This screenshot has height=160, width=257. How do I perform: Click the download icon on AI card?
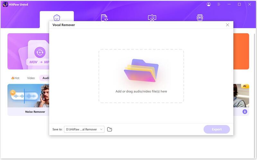click(245, 111)
